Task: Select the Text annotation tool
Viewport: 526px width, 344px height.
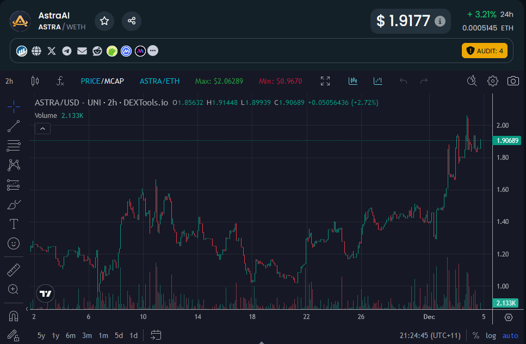Action: coord(14,224)
